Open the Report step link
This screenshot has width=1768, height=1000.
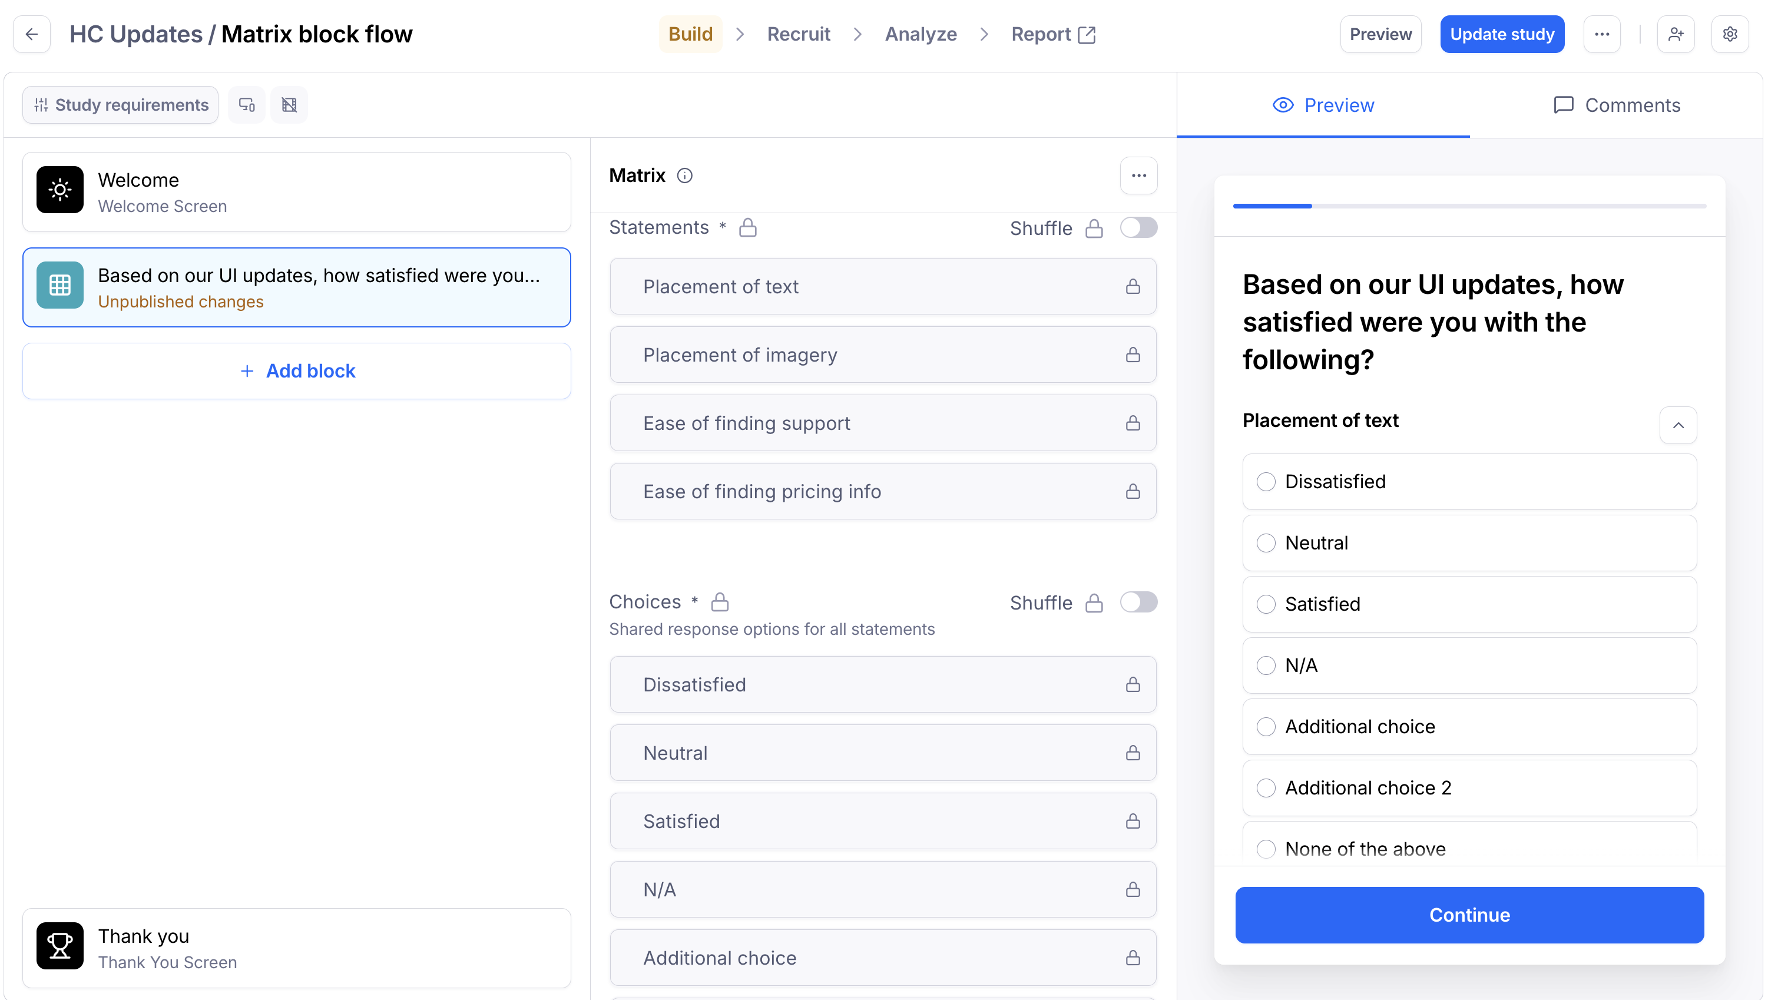click(1052, 34)
